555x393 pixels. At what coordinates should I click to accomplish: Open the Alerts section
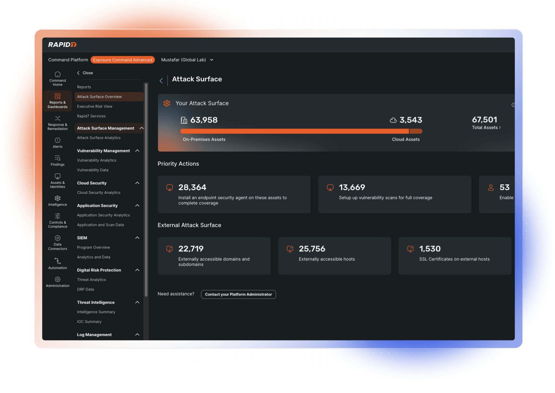click(x=58, y=143)
